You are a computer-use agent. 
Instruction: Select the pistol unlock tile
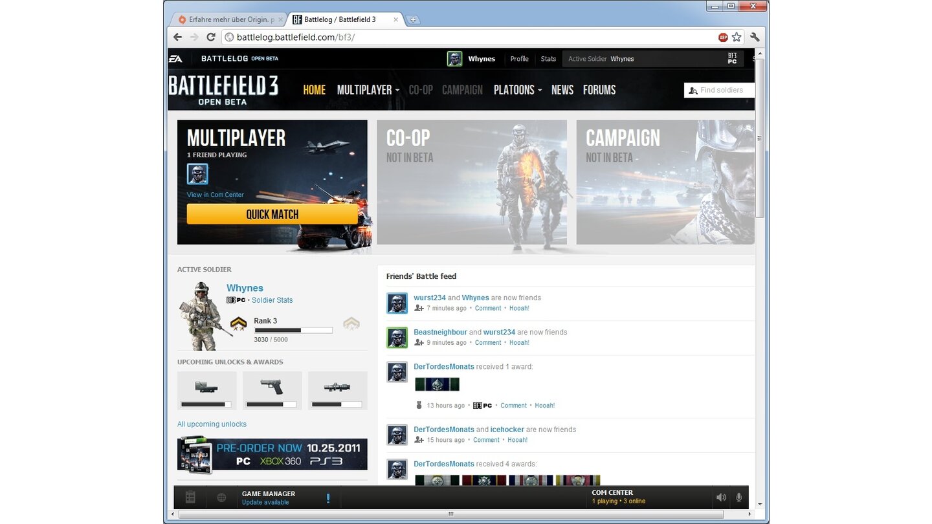tap(272, 391)
